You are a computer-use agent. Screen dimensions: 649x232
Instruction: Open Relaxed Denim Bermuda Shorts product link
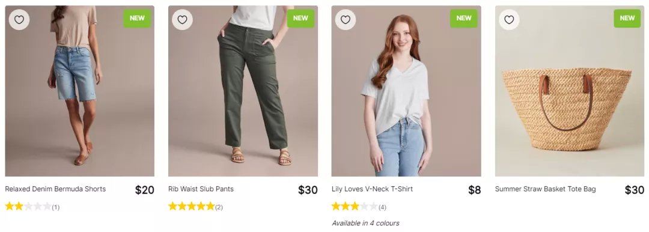[x=55, y=189]
